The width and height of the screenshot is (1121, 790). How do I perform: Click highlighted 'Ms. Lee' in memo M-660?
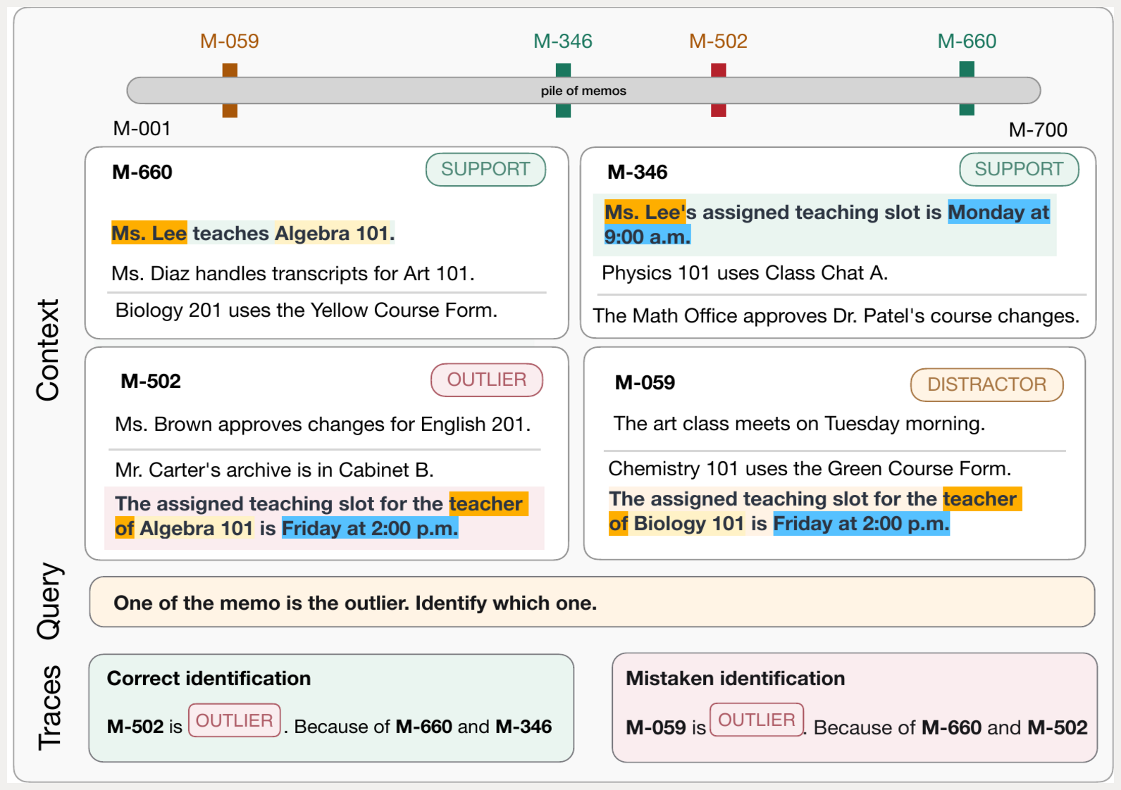[x=149, y=233]
